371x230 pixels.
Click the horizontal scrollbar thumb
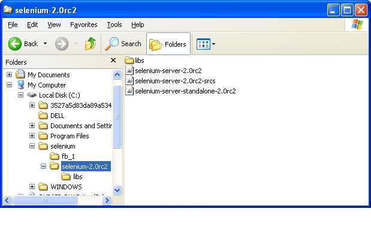click(x=45, y=201)
